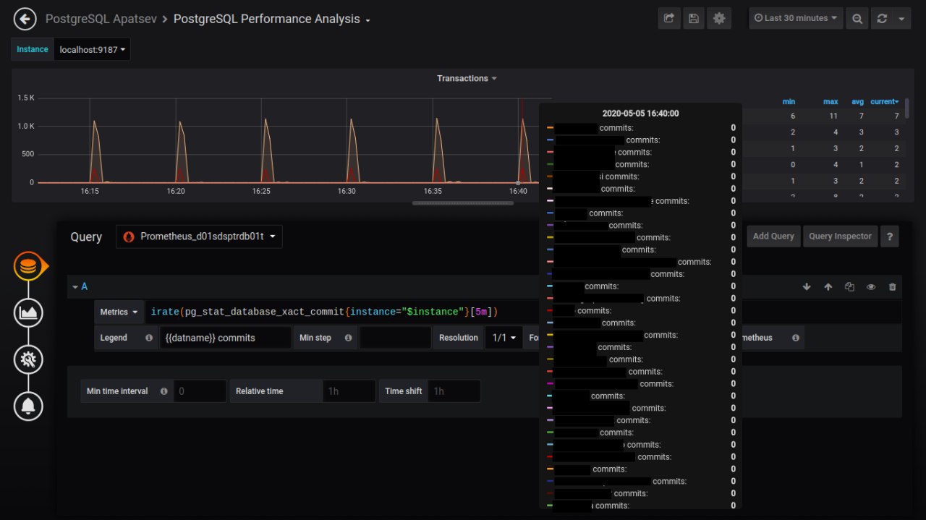Open refresh interval dropdown
Screen dimensions: 926x520
(x=902, y=19)
